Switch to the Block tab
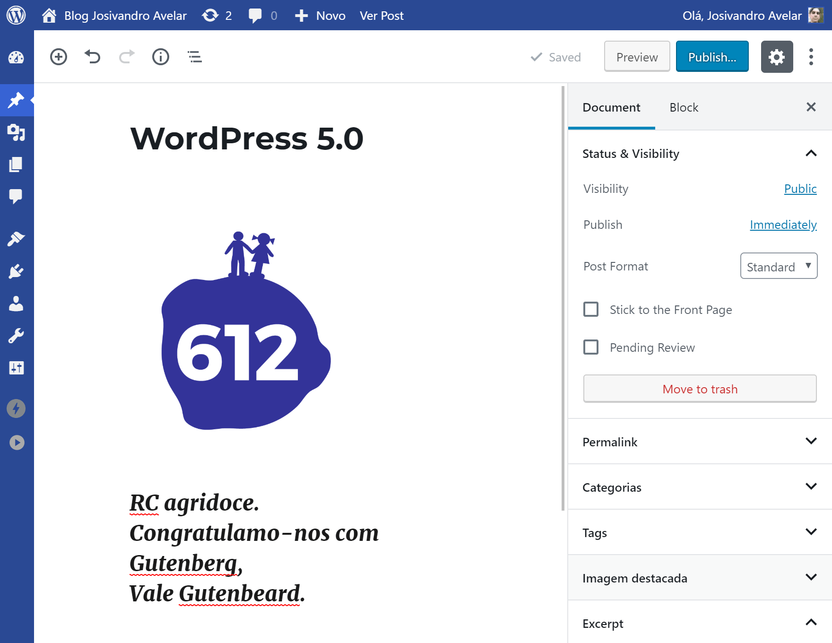 tap(684, 107)
